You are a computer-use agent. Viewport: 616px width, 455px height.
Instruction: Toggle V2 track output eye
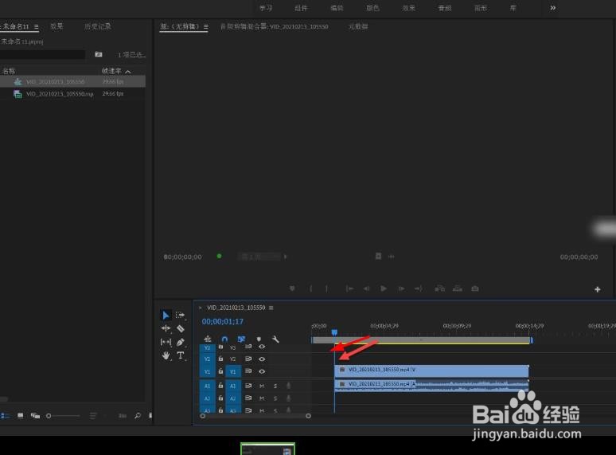[262, 359]
